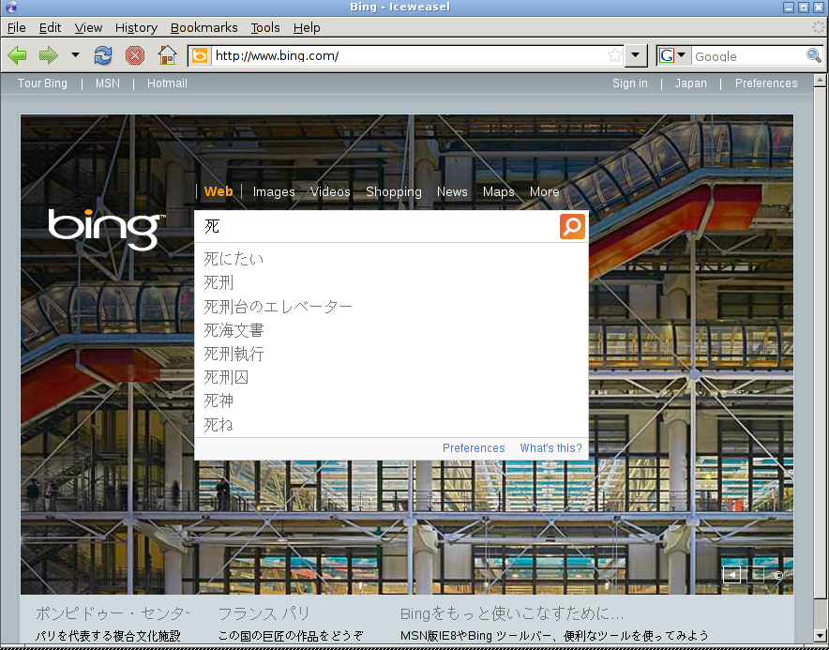Click the Google search magnifier icon
Image resolution: width=829 pixels, height=650 pixels.
pyautogui.click(x=814, y=55)
